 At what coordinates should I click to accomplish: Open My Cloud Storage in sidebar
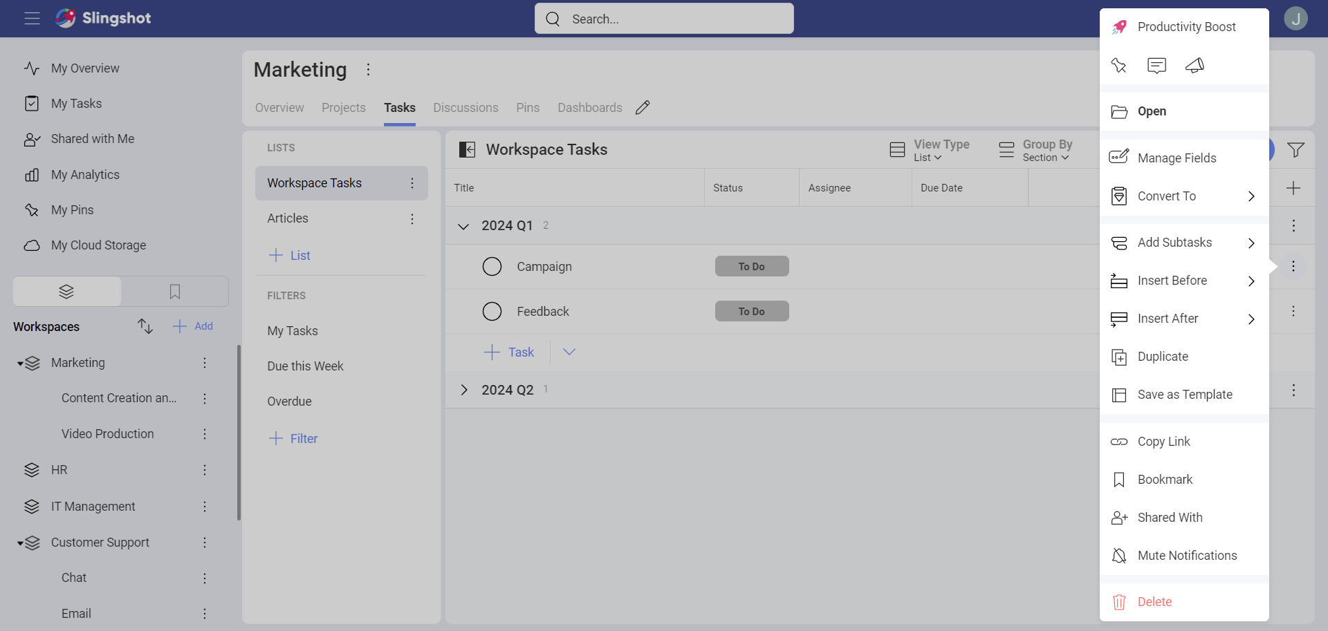pyautogui.click(x=98, y=245)
